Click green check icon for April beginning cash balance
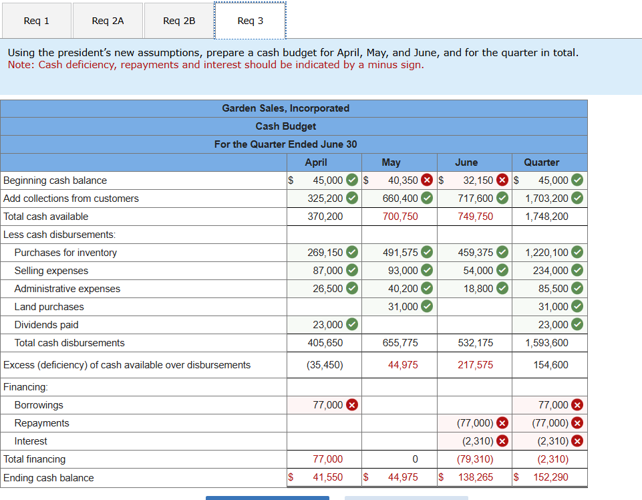 [x=352, y=180]
